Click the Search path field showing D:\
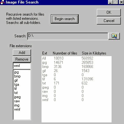 click(68, 36)
